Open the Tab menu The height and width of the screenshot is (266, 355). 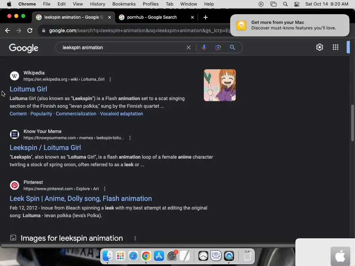point(169,4)
